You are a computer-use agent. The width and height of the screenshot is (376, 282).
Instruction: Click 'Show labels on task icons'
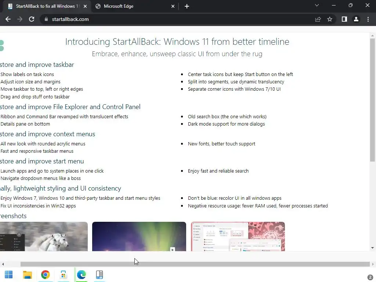27,74
